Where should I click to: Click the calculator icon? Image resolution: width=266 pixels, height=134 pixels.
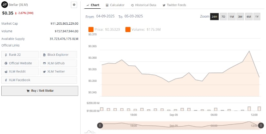(107, 5)
